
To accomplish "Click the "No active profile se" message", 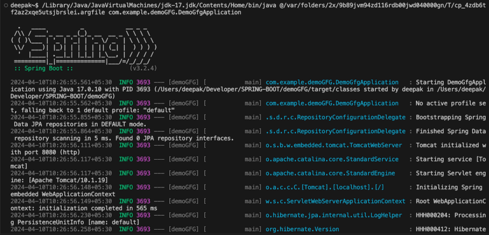I will tap(451, 103).
